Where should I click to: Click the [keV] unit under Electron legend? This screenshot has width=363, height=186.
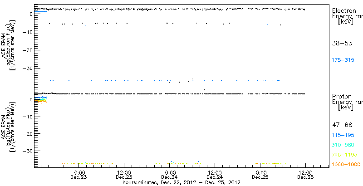pos(346,22)
